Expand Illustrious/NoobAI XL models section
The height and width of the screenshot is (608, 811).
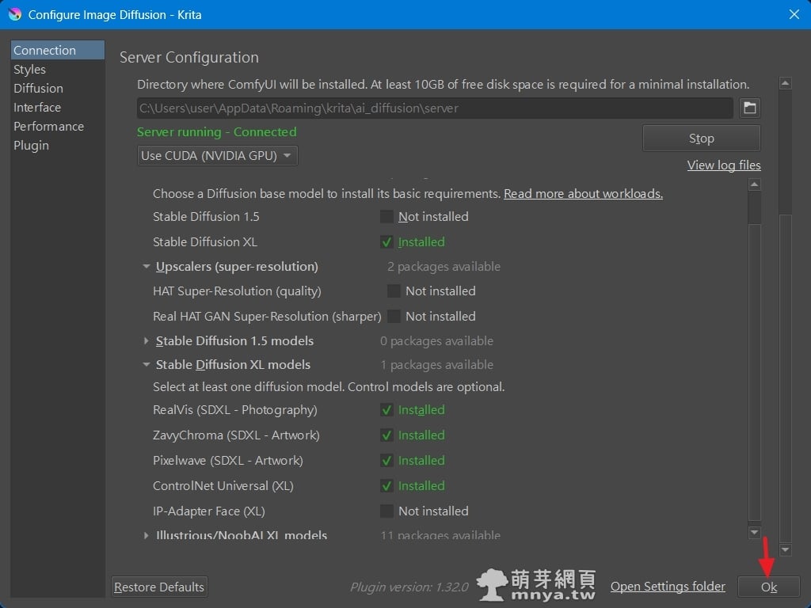pyautogui.click(x=147, y=536)
